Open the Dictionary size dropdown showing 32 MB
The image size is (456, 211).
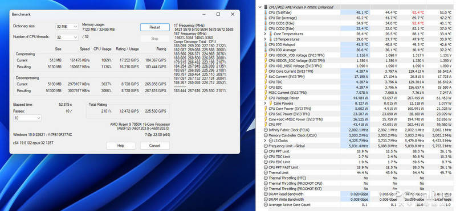point(67,26)
